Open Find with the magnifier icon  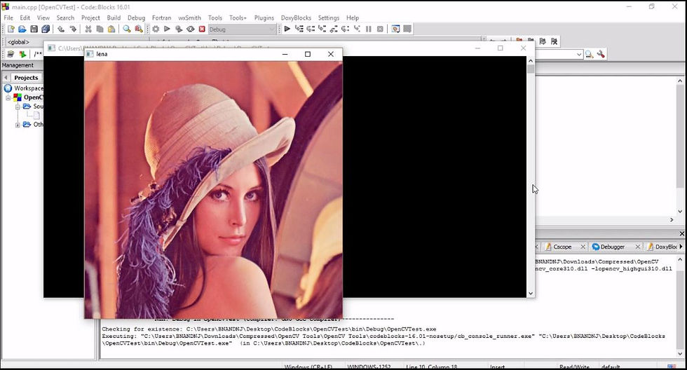(127, 29)
